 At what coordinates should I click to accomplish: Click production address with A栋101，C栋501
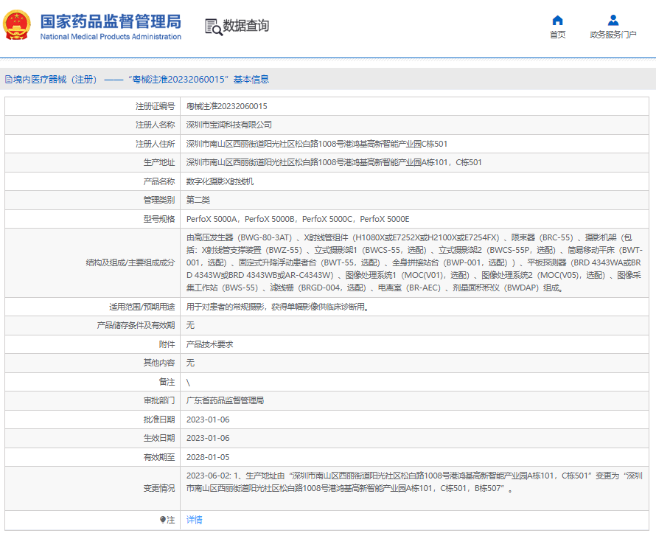334,162
